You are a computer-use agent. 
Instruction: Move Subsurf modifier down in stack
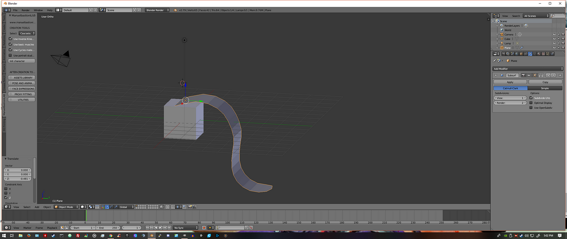coord(553,75)
